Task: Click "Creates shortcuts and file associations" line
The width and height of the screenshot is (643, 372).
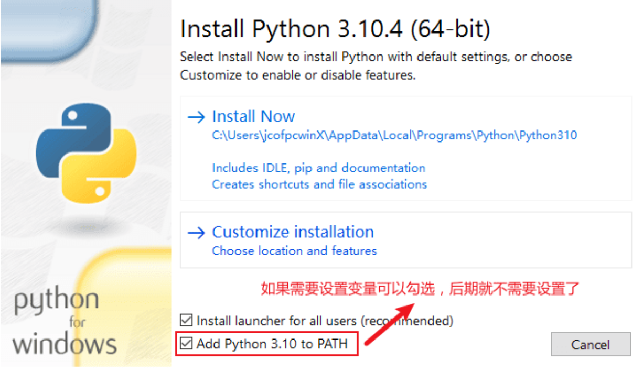Action: (x=319, y=184)
